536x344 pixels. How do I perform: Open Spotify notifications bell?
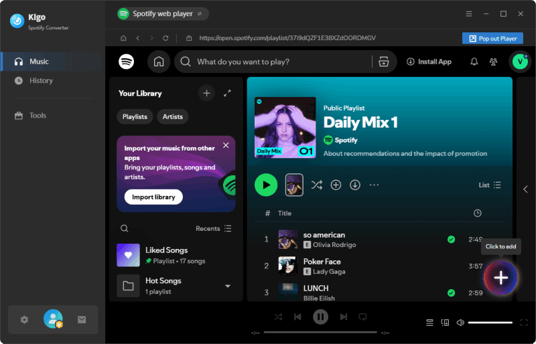pyautogui.click(x=474, y=62)
